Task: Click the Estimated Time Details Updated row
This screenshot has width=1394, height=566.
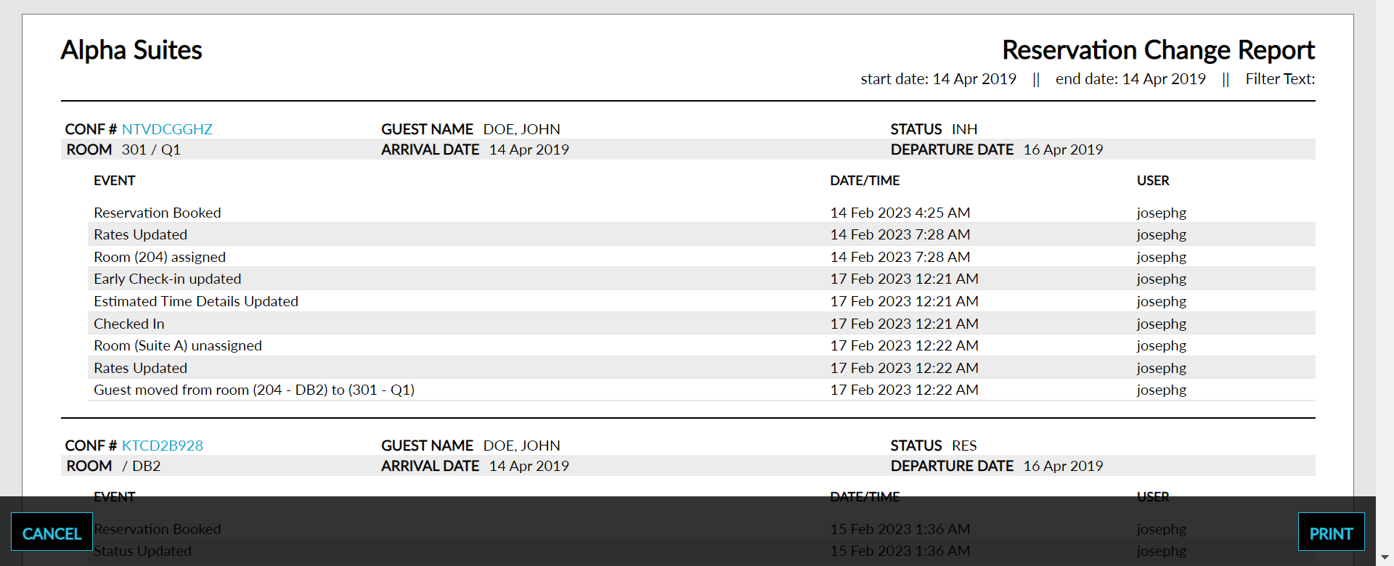Action: [x=196, y=301]
